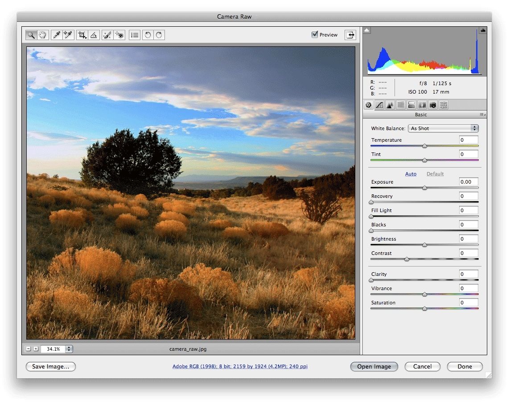
Task: Pick the White Balance eyedropper tool
Action: pos(57,35)
